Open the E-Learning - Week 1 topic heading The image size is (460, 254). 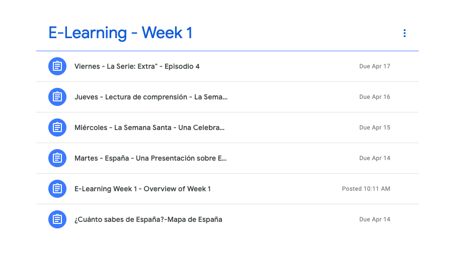pyautogui.click(x=120, y=33)
